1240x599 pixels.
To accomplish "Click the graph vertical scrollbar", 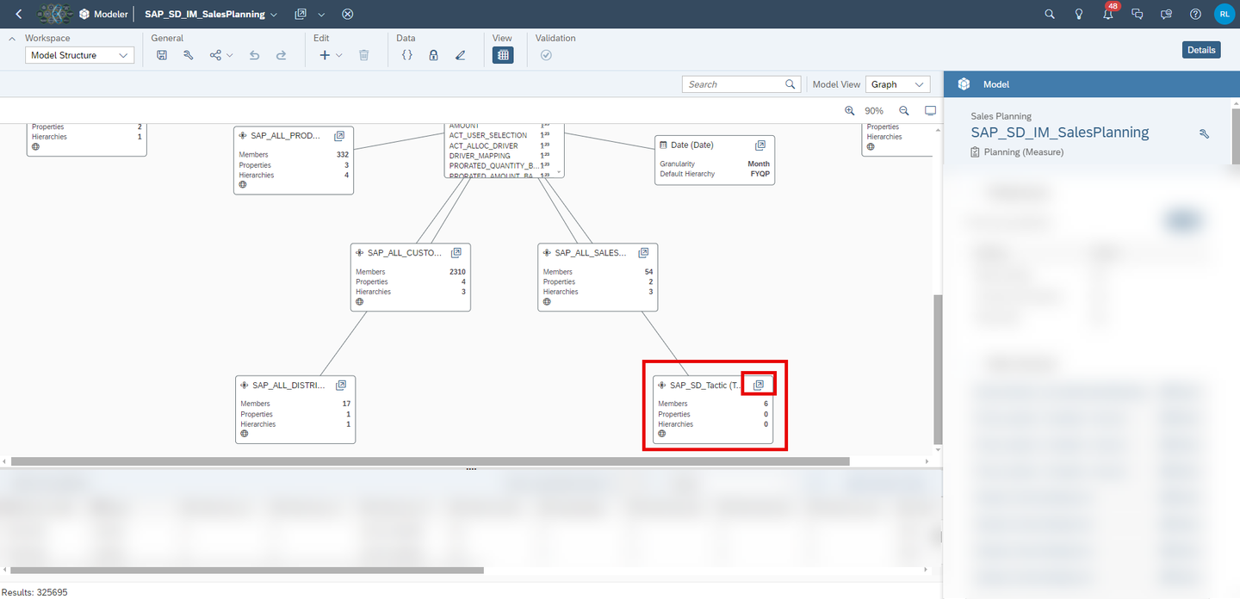I will click(x=939, y=370).
